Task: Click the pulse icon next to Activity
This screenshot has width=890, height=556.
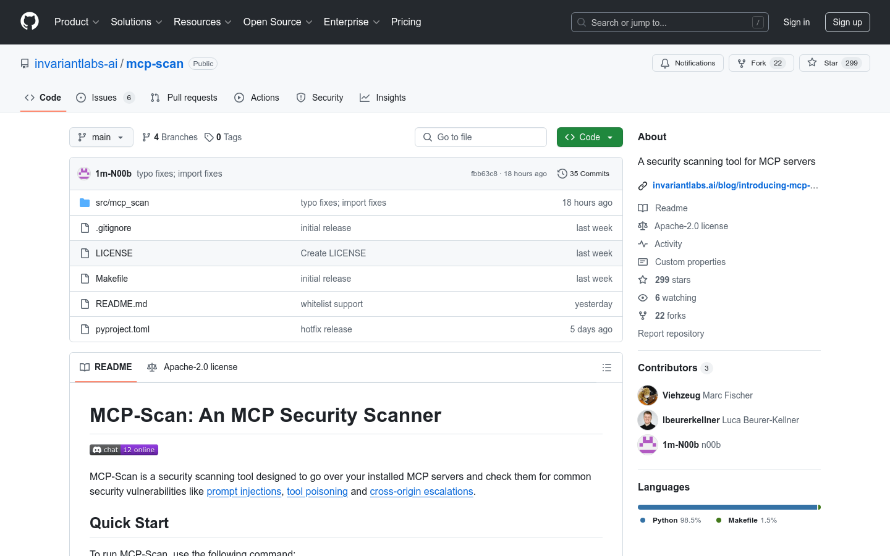Action: point(643,244)
